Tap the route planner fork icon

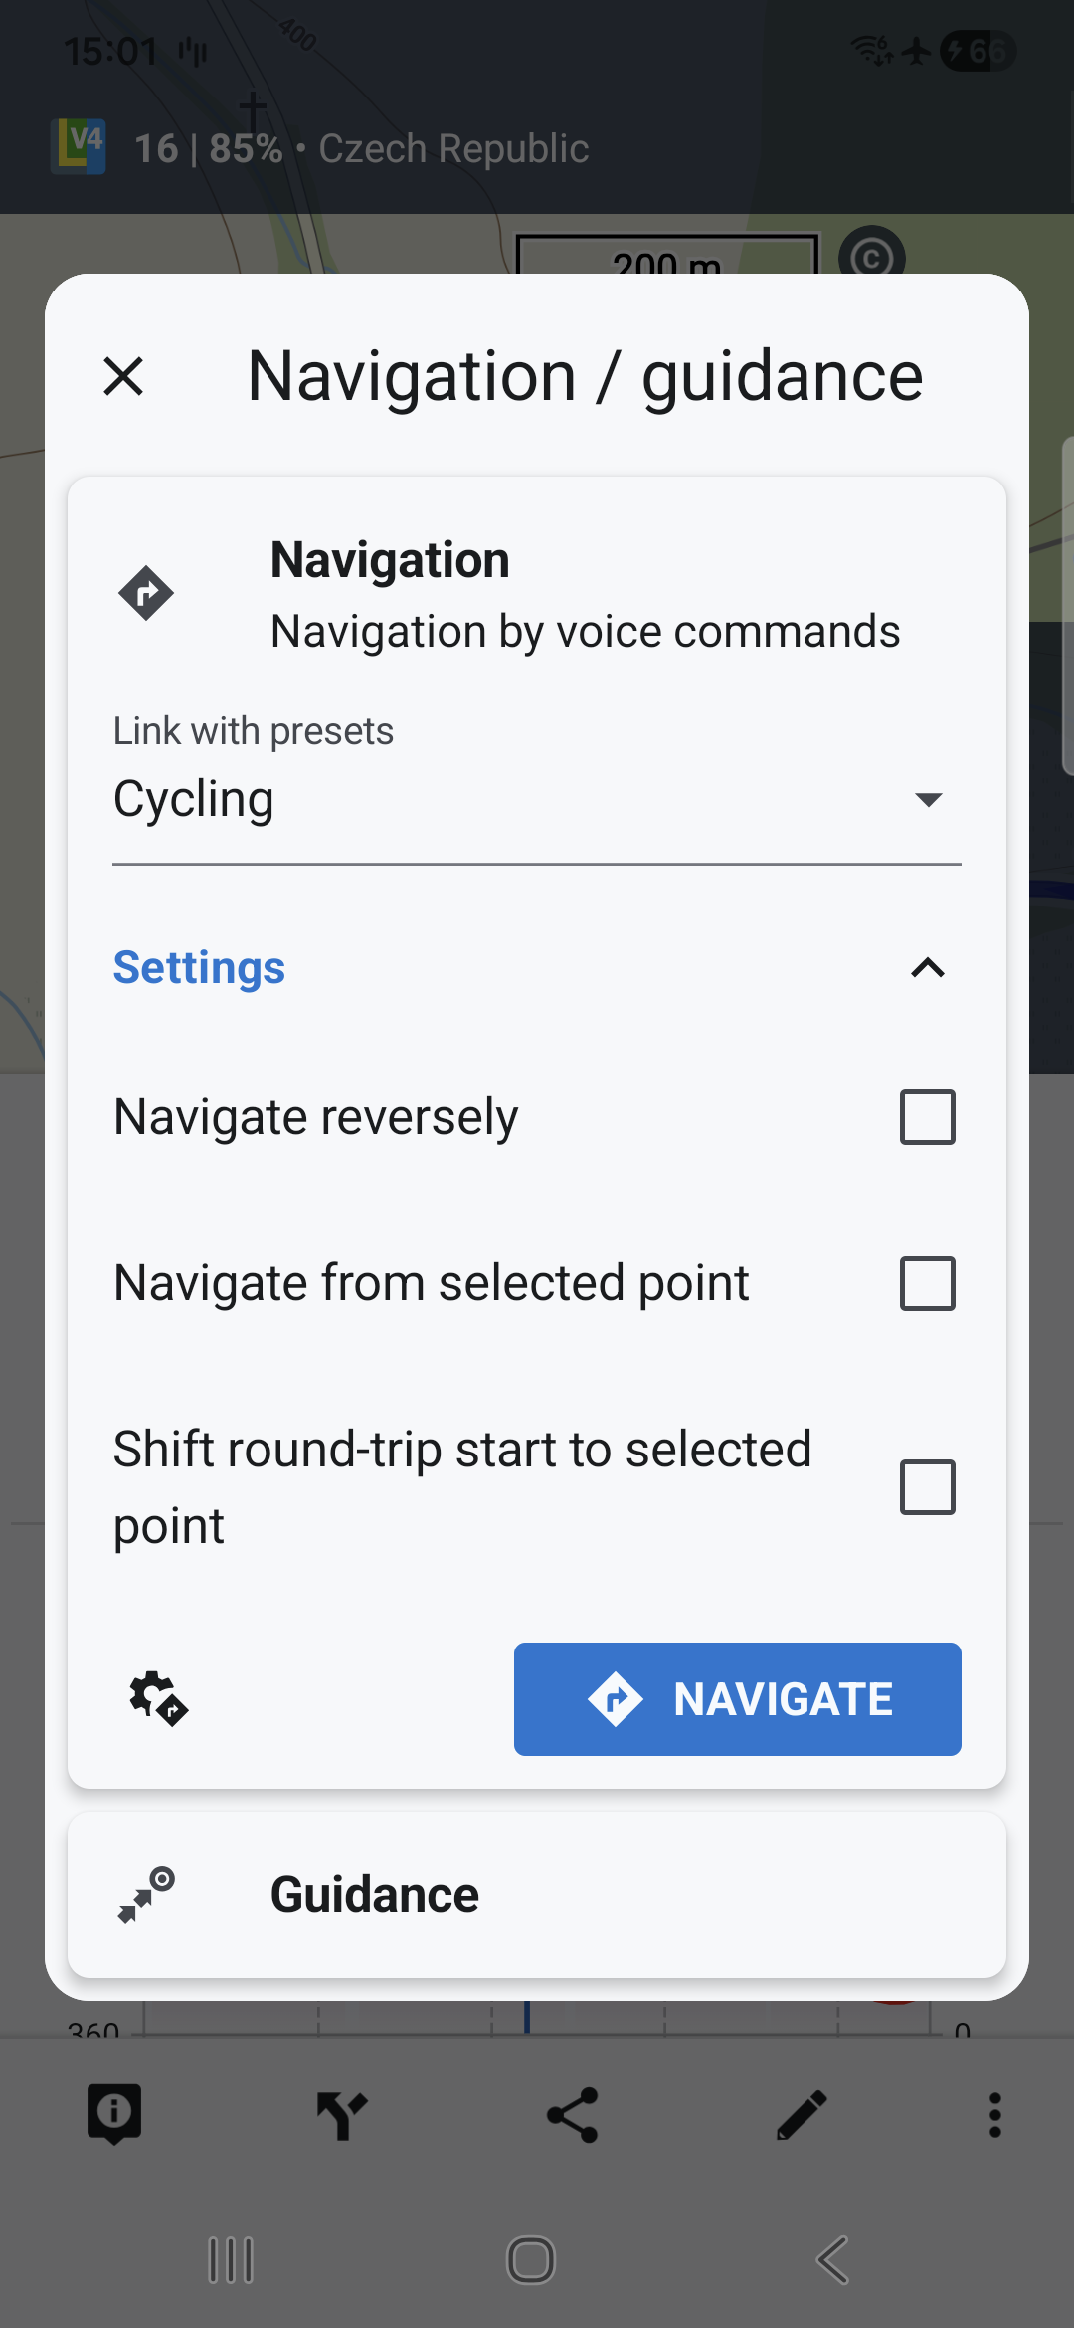coord(342,2114)
